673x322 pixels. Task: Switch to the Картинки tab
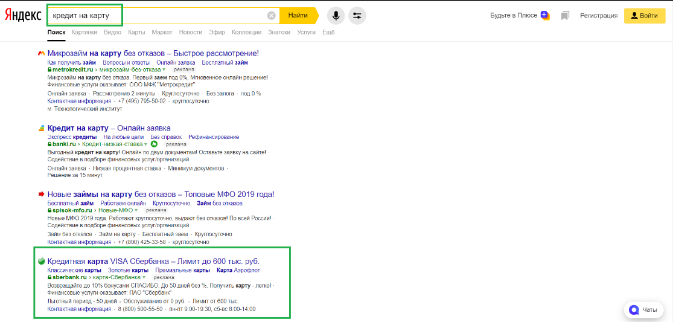[84, 32]
